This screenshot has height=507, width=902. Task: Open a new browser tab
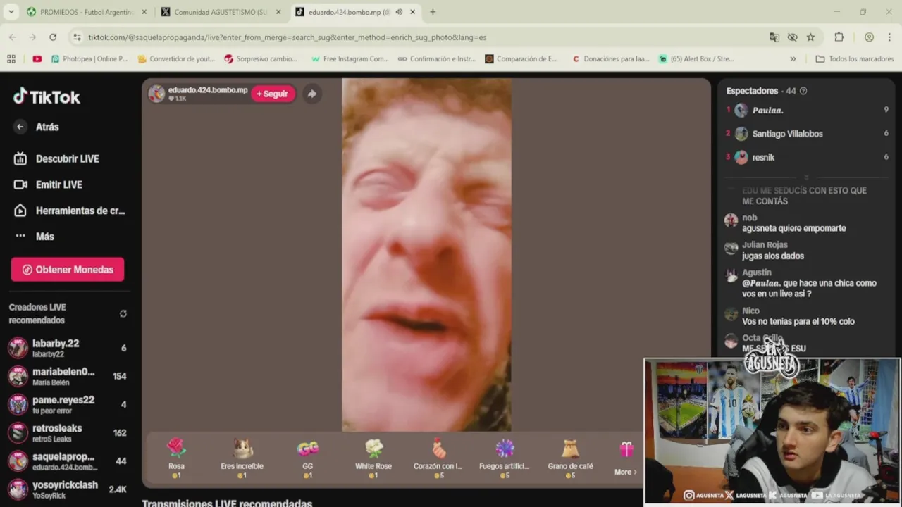[x=433, y=12]
